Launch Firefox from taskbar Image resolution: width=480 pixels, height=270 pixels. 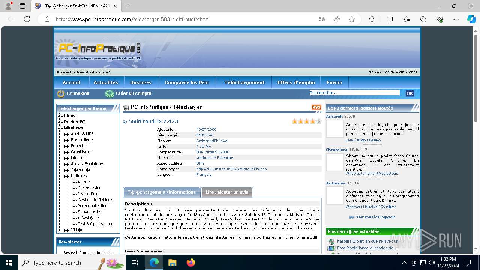190,262
